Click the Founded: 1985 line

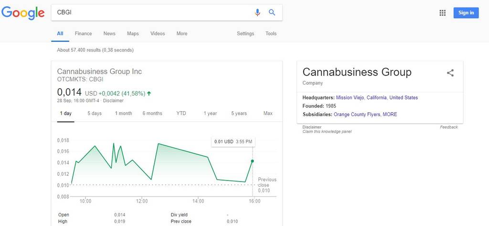pos(319,106)
